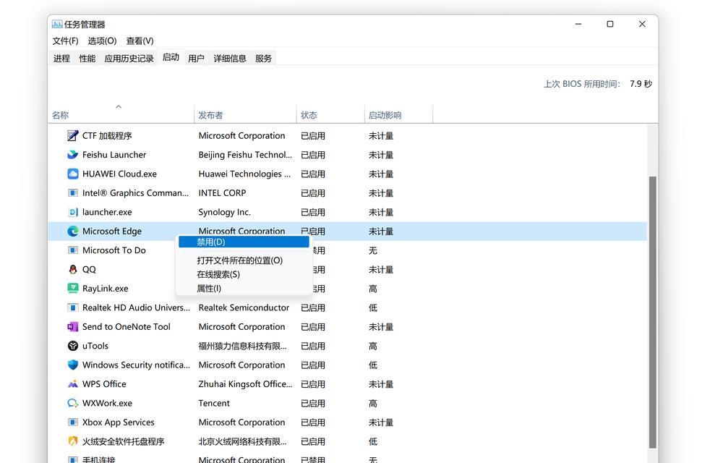The height and width of the screenshot is (463, 702).
Task: Click the Windows Security shield icon
Action: tap(72, 365)
